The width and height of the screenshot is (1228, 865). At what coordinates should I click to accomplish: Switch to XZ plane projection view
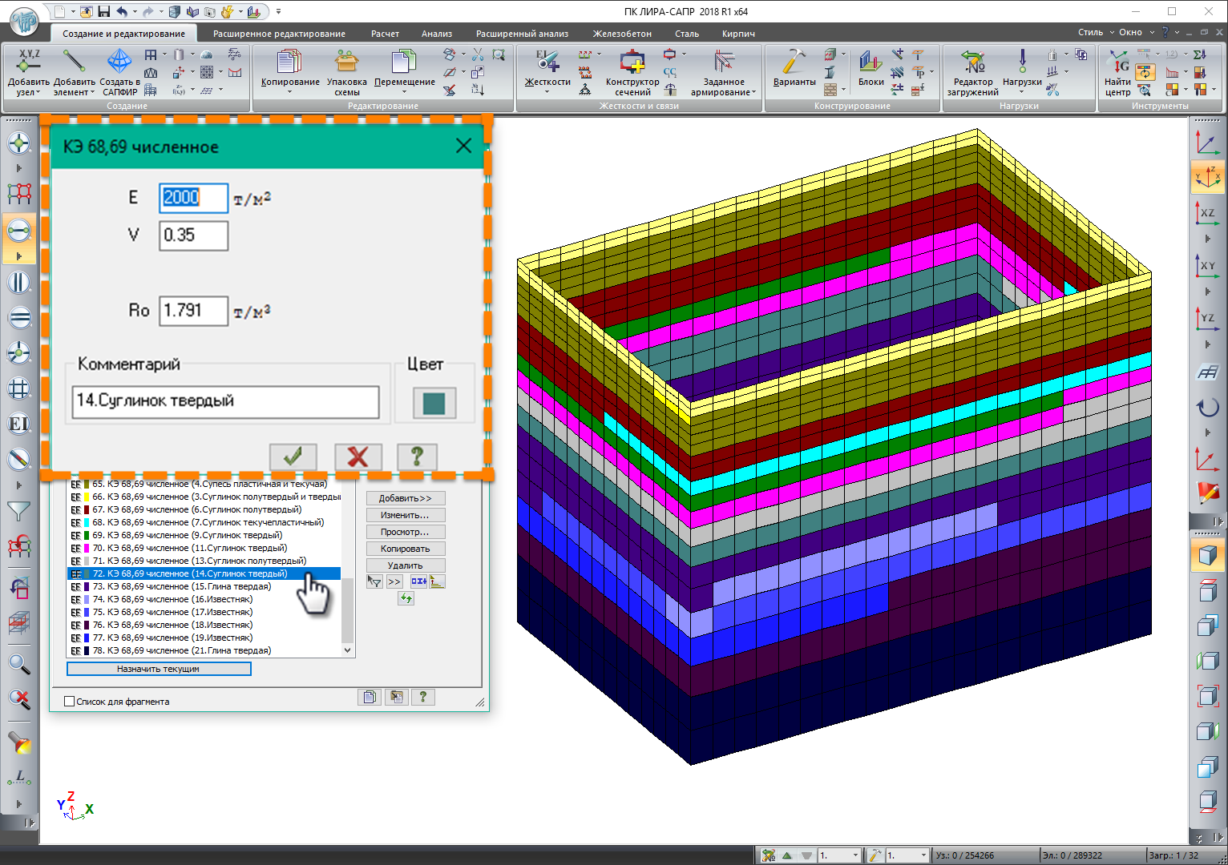(x=1207, y=214)
